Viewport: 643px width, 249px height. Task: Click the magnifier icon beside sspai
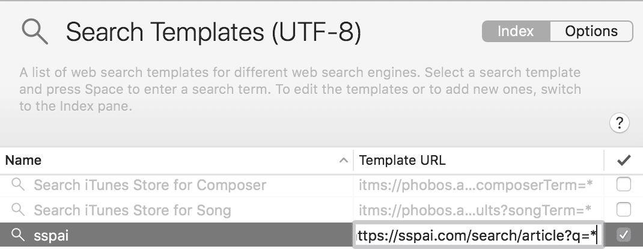[x=19, y=235]
